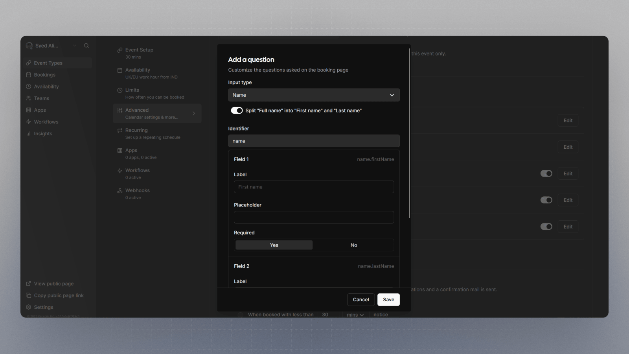Click the Field 1 Placeholder input
This screenshot has height=354, width=629.
(x=314, y=217)
